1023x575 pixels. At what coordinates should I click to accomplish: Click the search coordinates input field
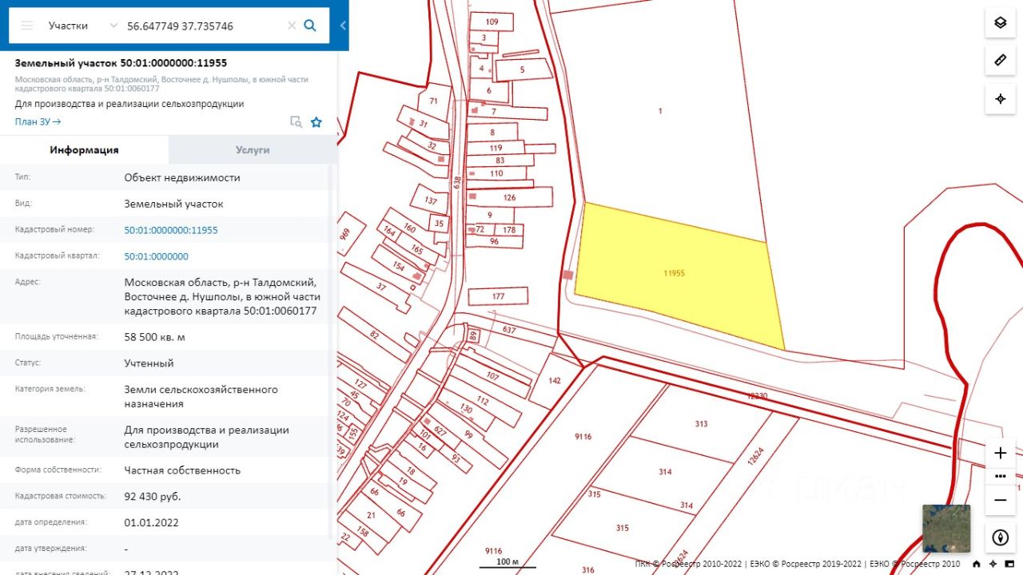(204, 26)
